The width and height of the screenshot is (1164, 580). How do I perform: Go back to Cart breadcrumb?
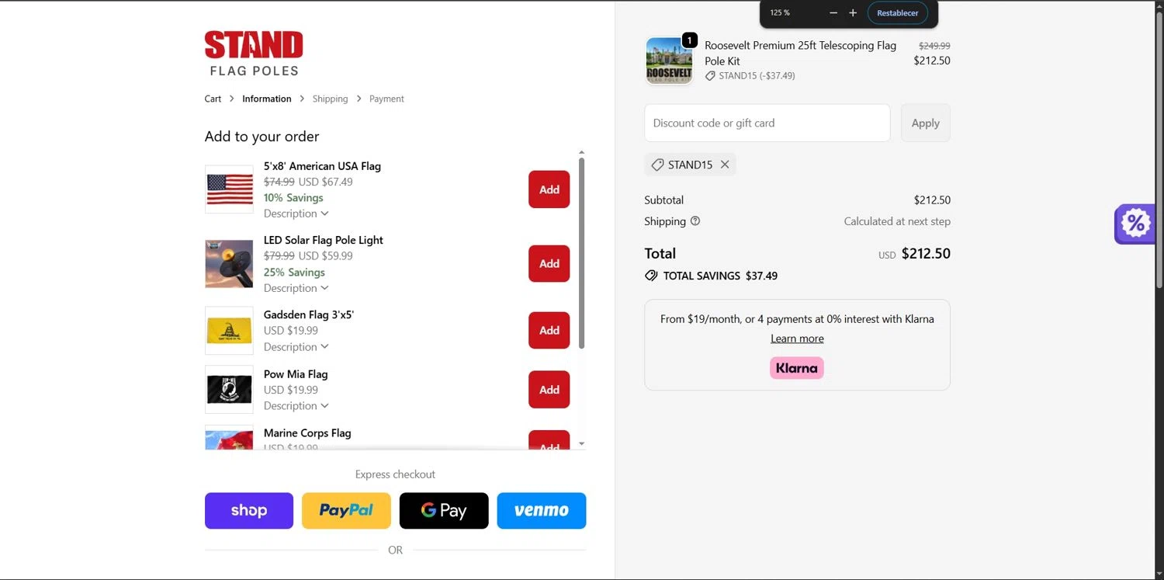[213, 99]
